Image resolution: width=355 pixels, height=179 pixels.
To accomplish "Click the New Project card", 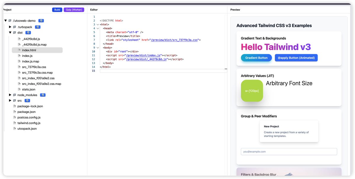I will (x=289, y=131).
